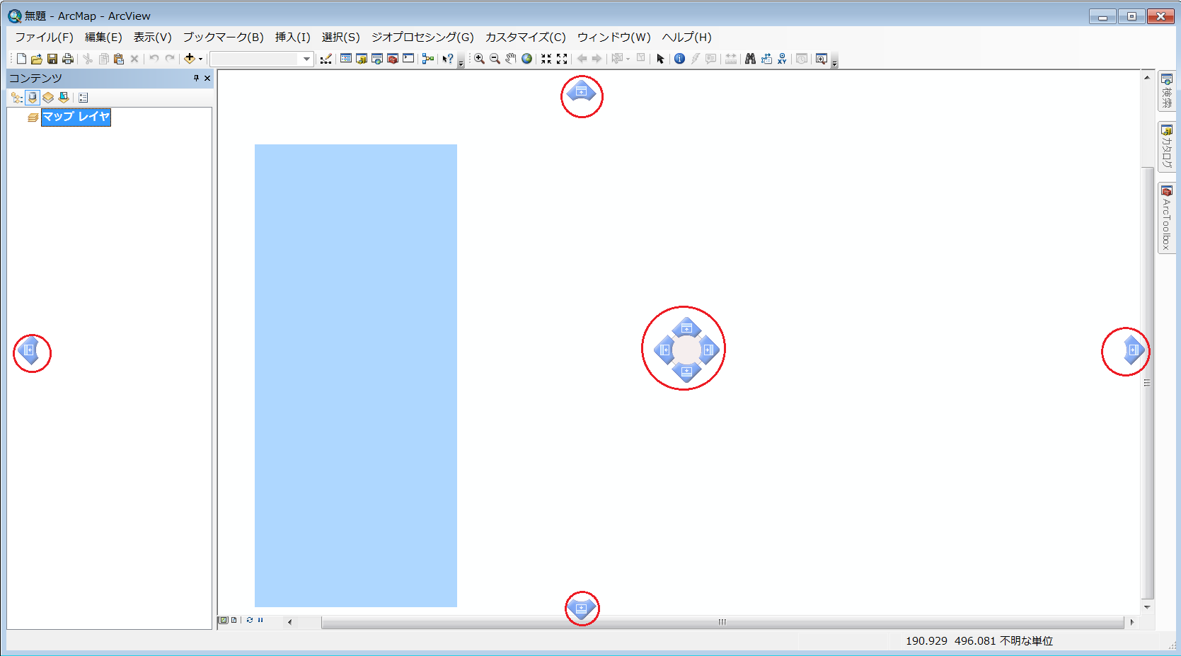
Task: Open the ファイル(F) menu
Action: point(44,37)
